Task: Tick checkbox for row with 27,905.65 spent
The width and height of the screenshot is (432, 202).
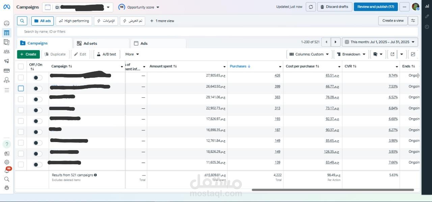Action: tap(21, 77)
